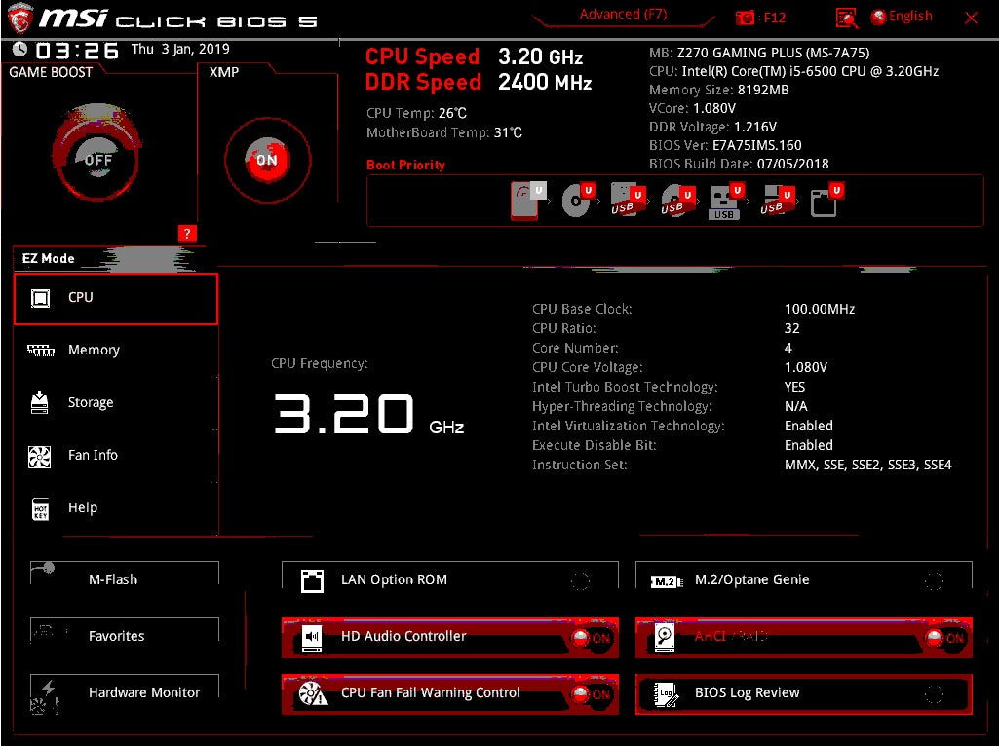The image size is (999, 746).
Task: Click the date Thu 3 Jan, 2019
Action: [x=180, y=49]
